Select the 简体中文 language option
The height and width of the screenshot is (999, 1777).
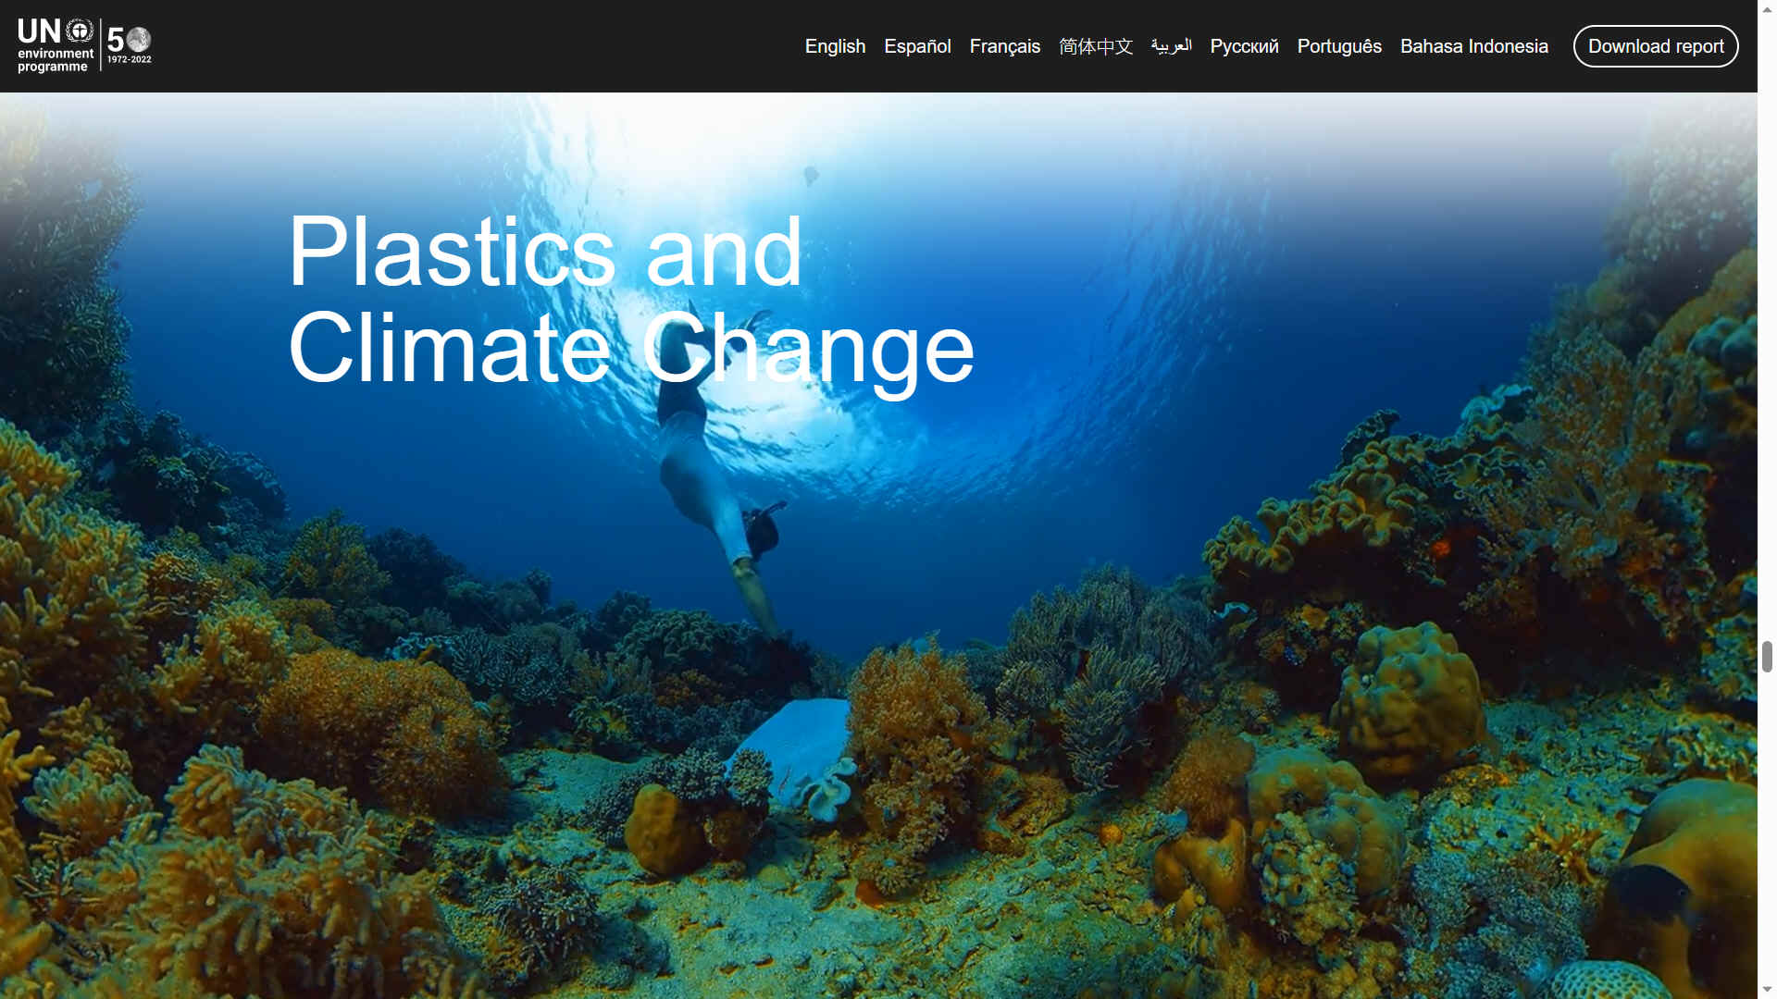(1096, 46)
